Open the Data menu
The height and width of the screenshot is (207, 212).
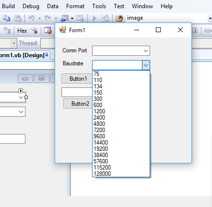[x=53, y=6]
